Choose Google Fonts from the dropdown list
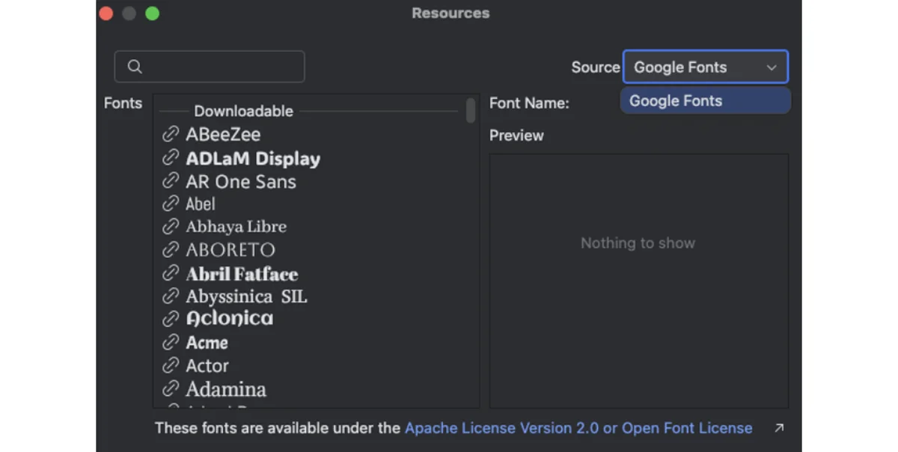 [x=705, y=101]
